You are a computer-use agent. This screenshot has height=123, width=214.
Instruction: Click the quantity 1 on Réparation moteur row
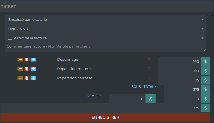coord(149,69)
